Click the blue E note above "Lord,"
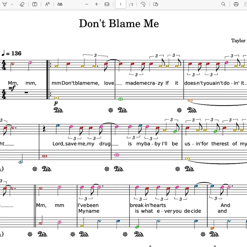Viewport: 247px width, 247px height. pos(58,125)
